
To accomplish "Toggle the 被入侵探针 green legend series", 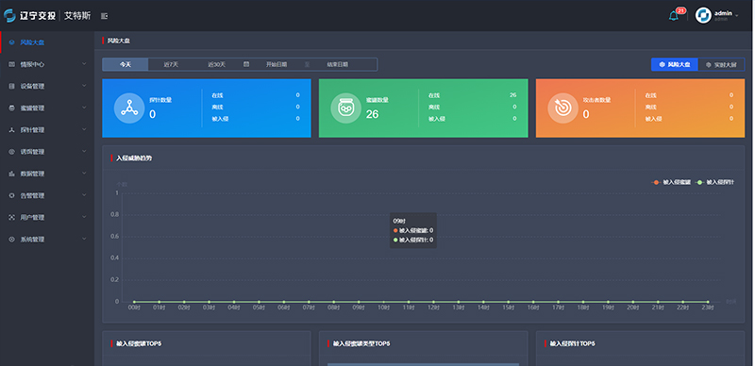I will point(715,182).
